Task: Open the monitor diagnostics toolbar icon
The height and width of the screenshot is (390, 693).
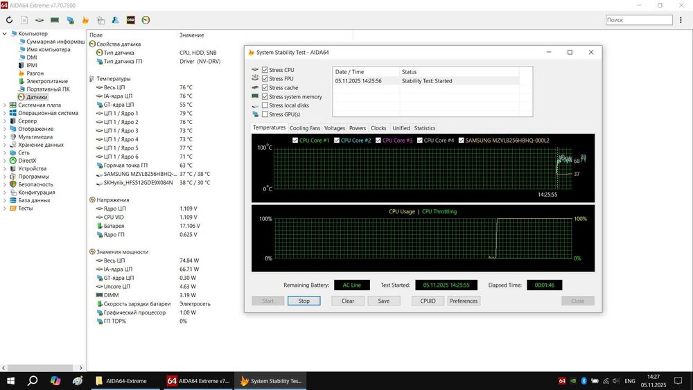Action: (x=70, y=20)
